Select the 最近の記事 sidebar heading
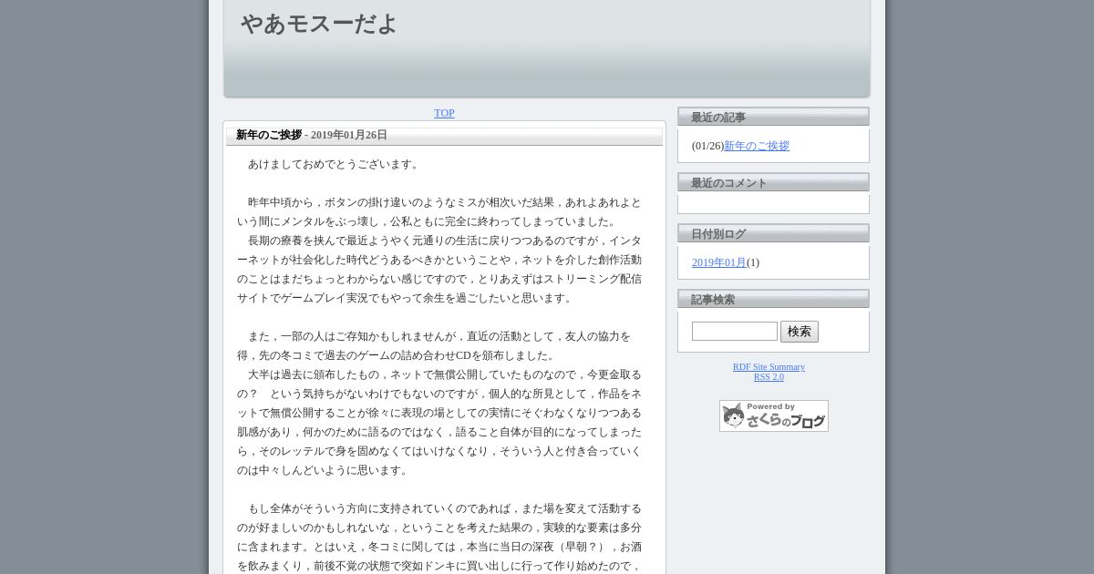The width and height of the screenshot is (1094, 574). click(x=718, y=118)
